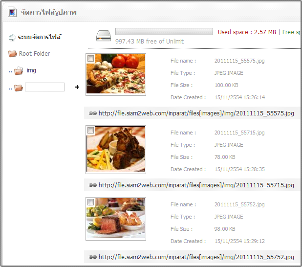
Task: Click the file size value 78.00 KB
Action: click(x=225, y=157)
